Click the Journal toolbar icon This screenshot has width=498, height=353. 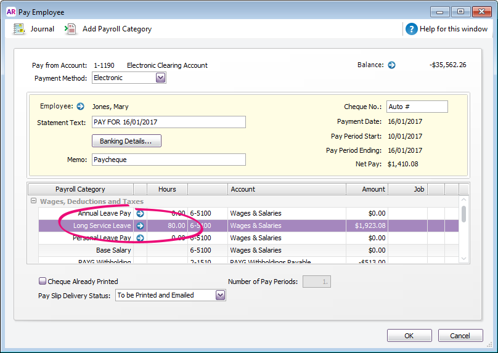pos(19,29)
